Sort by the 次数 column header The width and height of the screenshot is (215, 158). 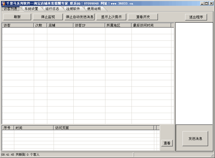[x=40, y=26]
